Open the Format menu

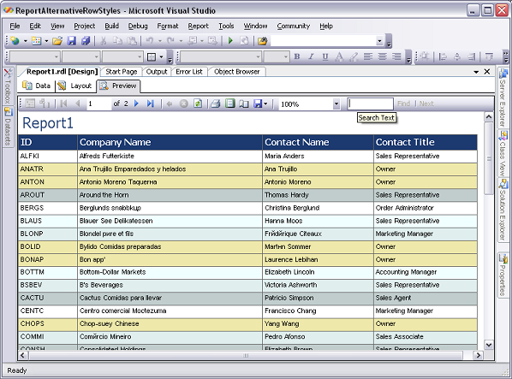(168, 26)
